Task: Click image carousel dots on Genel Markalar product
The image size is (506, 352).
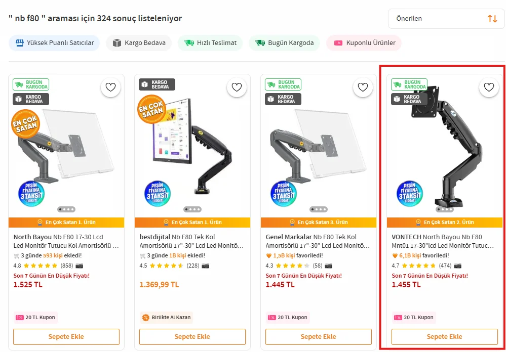Action: 319,209
